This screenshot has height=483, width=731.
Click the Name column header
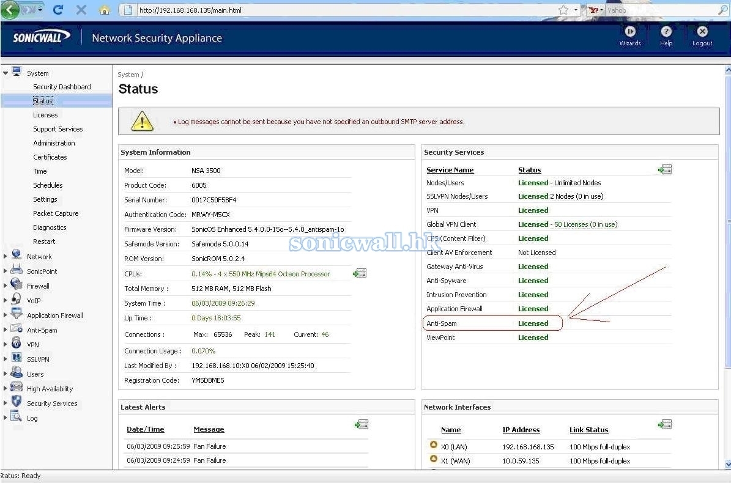tap(451, 430)
